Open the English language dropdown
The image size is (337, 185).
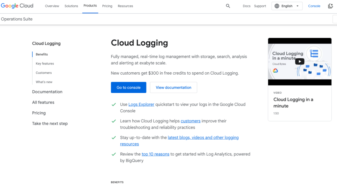click(x=287, y=6)
